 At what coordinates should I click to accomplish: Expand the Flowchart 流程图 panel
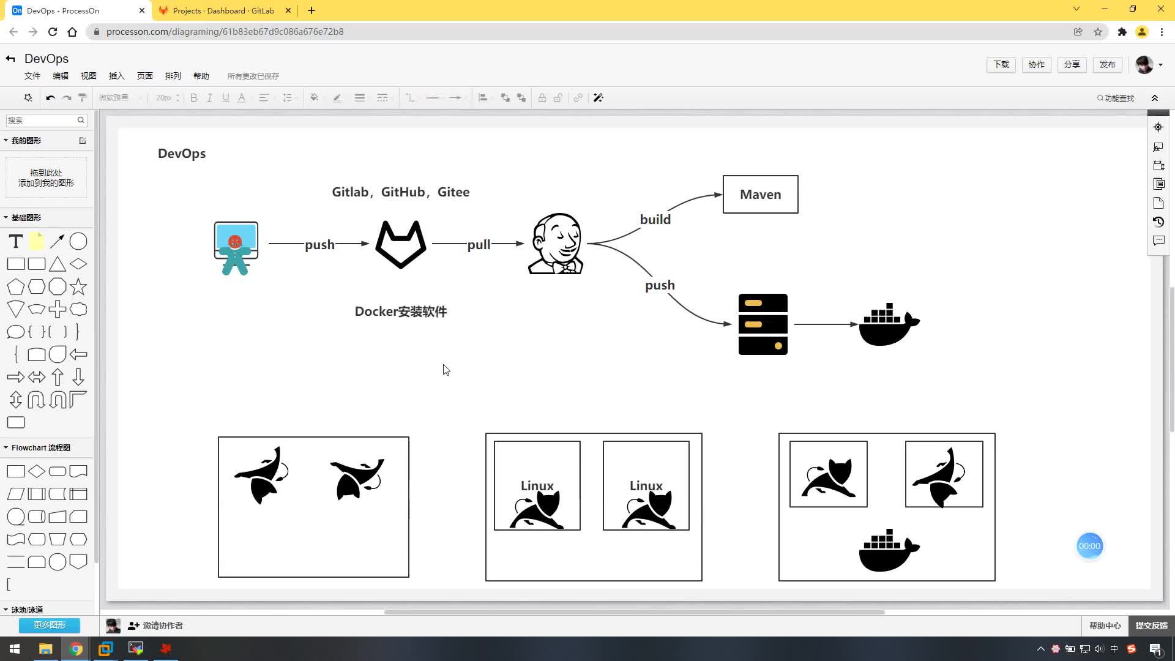point(6,447)
